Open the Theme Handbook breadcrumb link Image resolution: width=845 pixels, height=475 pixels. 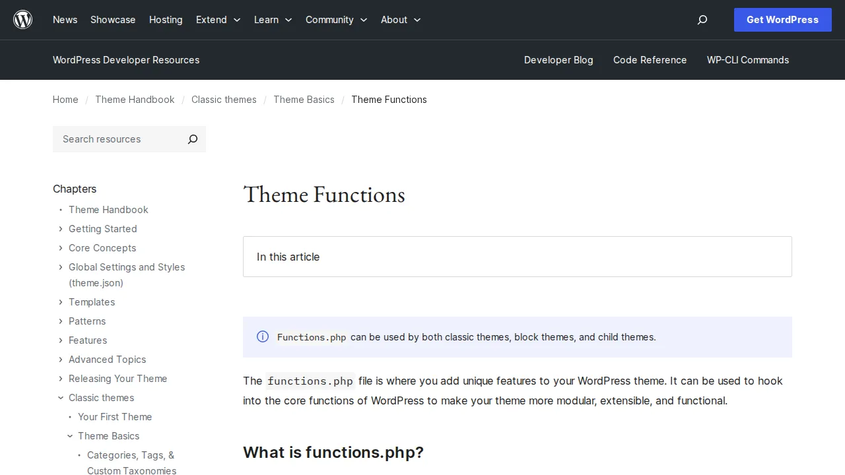(135, 100)
